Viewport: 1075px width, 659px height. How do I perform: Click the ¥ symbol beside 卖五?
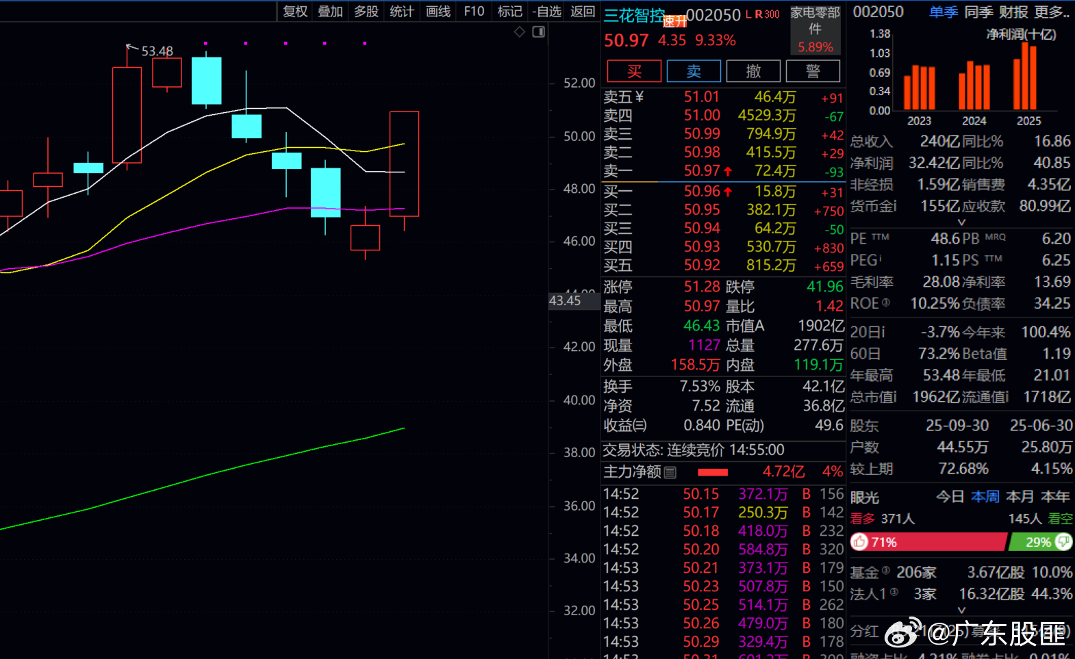pos(640,97)
